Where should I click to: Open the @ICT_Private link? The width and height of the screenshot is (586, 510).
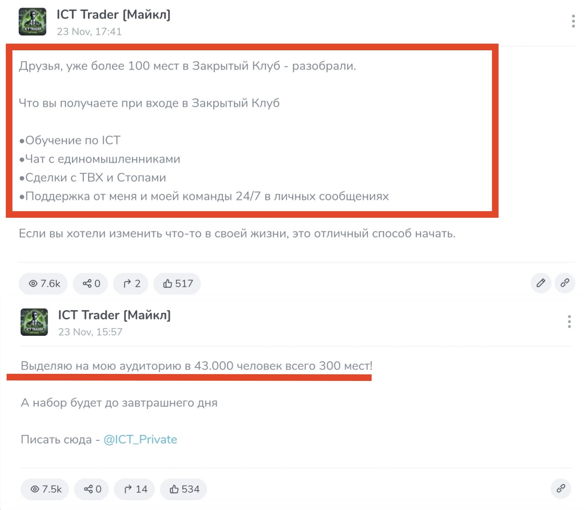(x=140, y=439)
